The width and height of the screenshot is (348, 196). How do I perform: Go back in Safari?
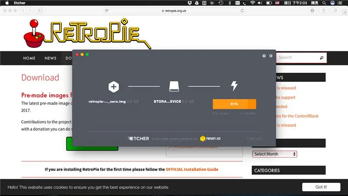pos(23,10)
